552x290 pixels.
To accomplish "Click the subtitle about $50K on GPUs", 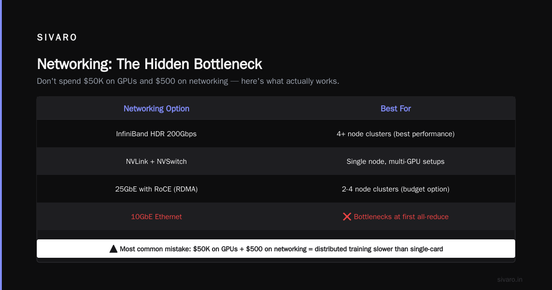I will (188, 81).
